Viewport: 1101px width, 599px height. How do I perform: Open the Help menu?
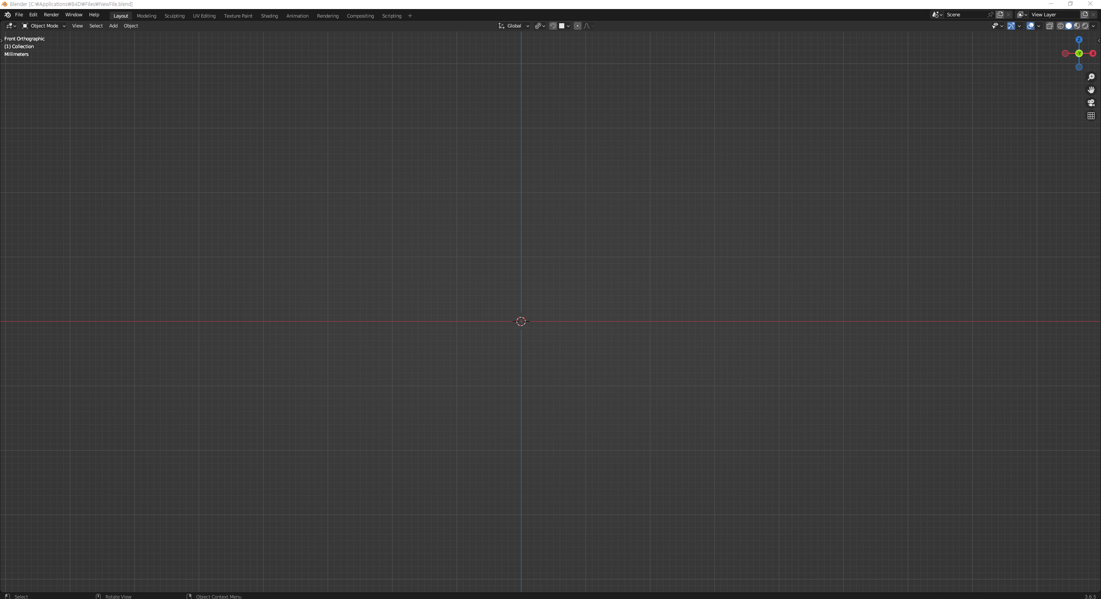(x=94, y=15)
